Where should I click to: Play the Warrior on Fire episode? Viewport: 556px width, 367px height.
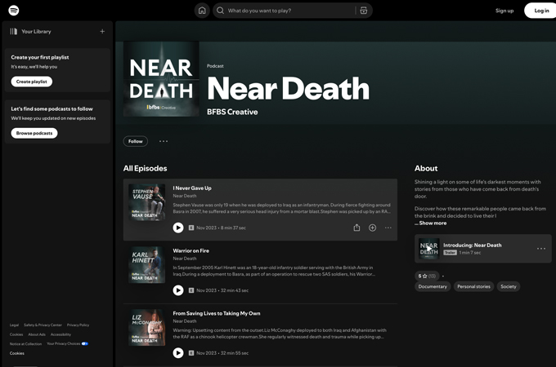tap(178, 290)
